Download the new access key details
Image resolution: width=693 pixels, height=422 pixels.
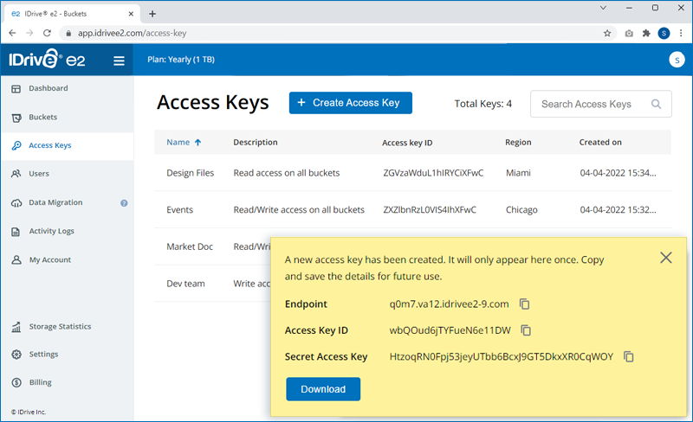tap(323, 389)
